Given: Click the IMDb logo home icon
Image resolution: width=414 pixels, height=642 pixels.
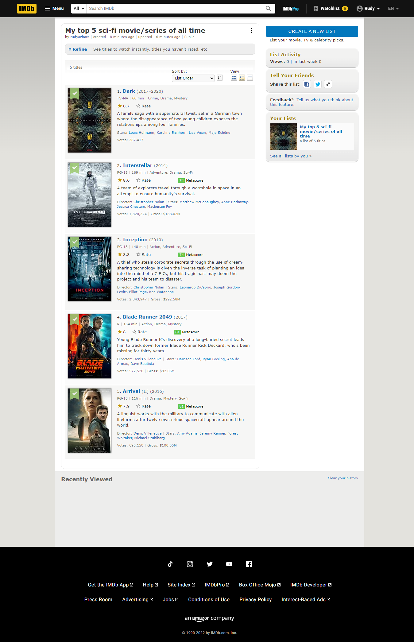Looking at the screenshot, I should pyautogui.click(x=27, y=9).
